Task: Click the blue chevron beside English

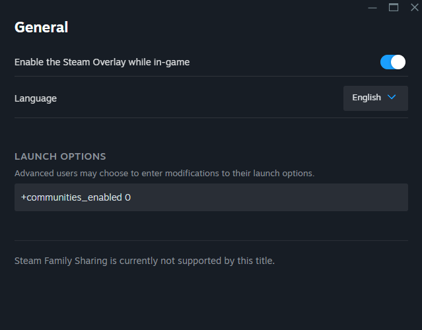Action: coord(392,98)
